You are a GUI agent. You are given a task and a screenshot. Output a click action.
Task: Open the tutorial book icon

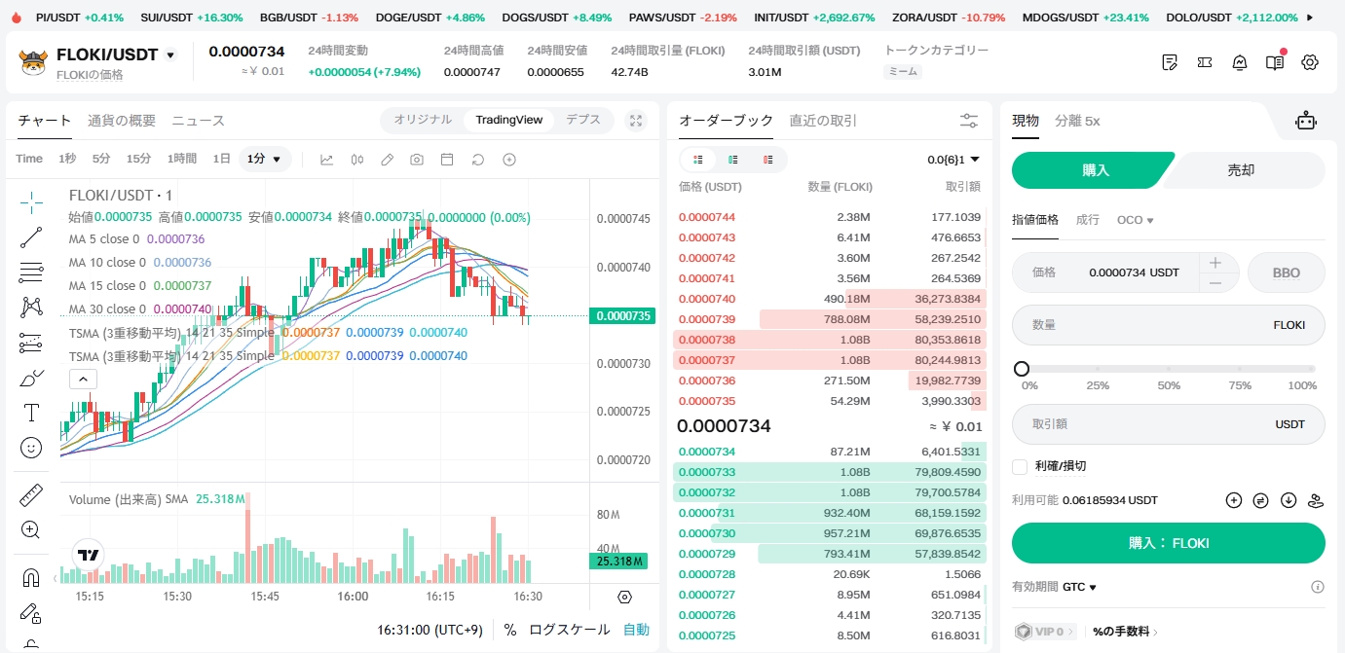pyautogui.click(x=1275, y=62)
